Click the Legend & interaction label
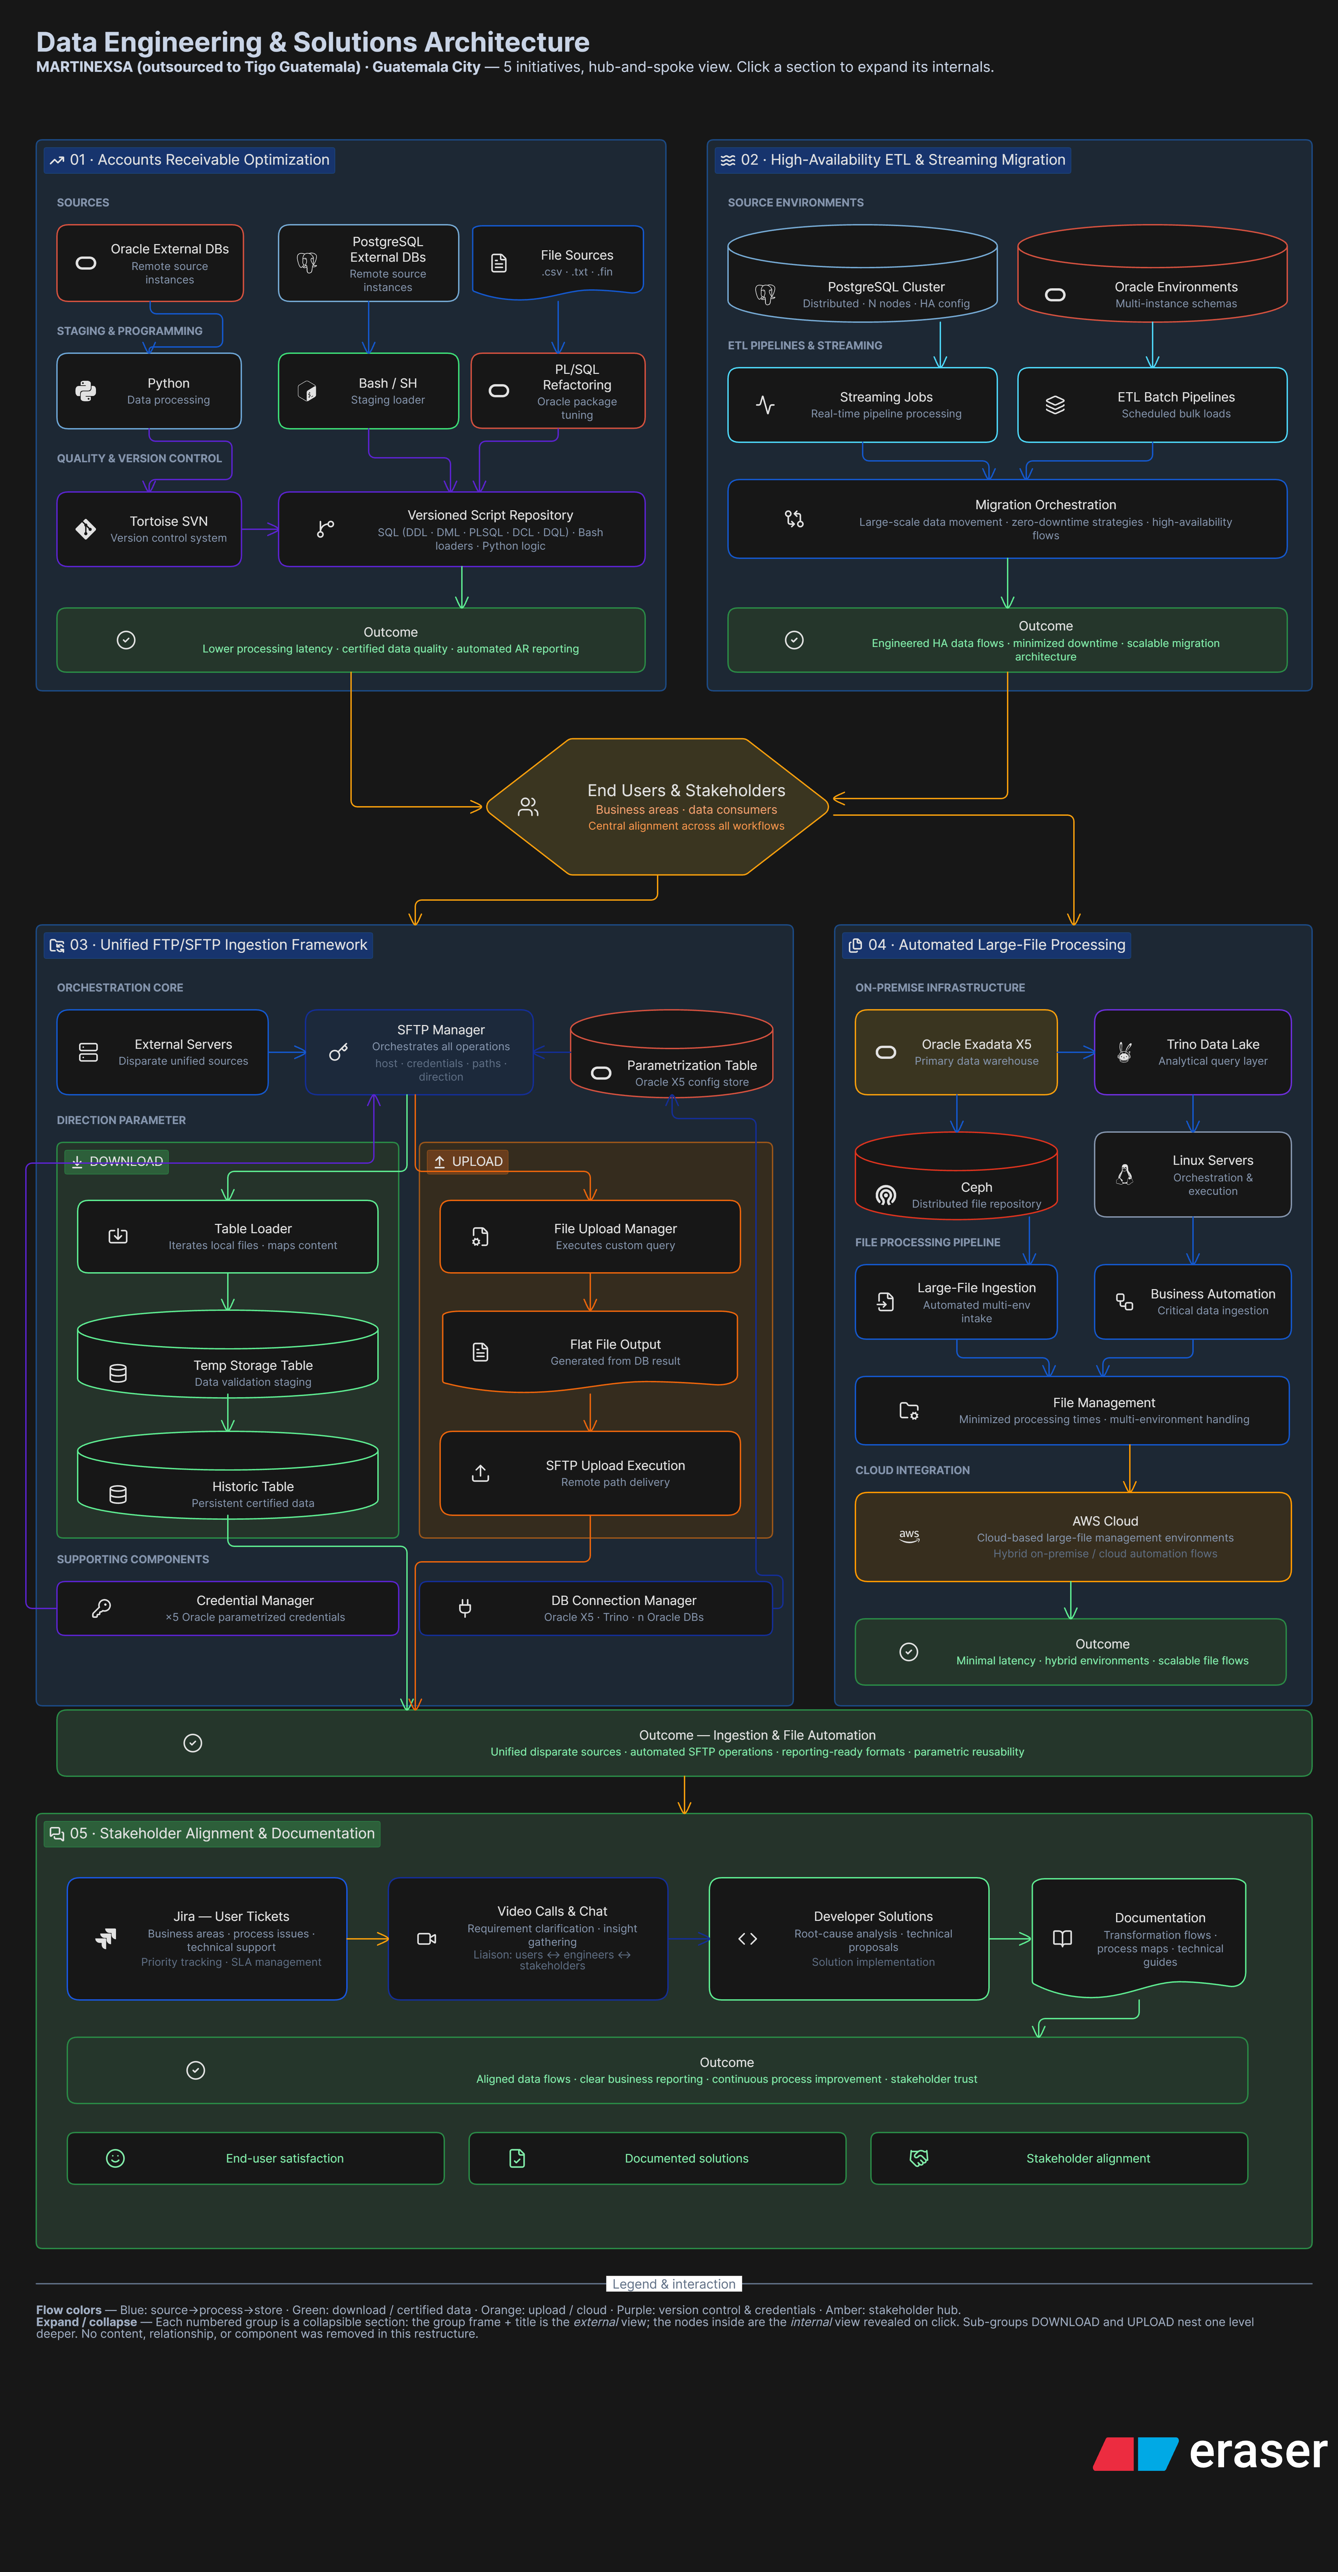The image size is (1338, 2572). pyautogui.click(x=674, y=2283)
